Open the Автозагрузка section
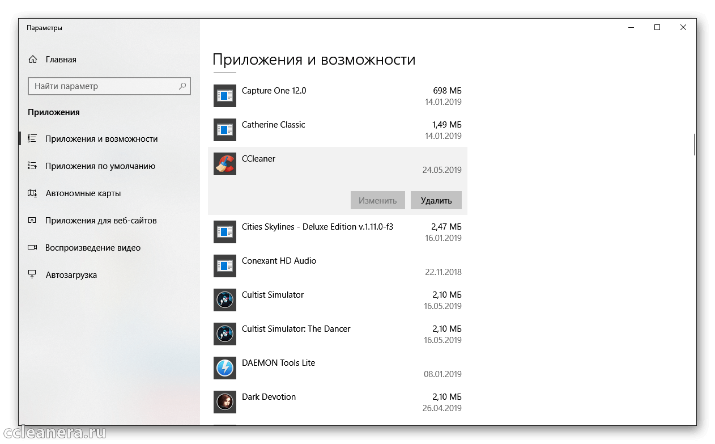This screenshot has width=715, height=444. click(109, 275)
